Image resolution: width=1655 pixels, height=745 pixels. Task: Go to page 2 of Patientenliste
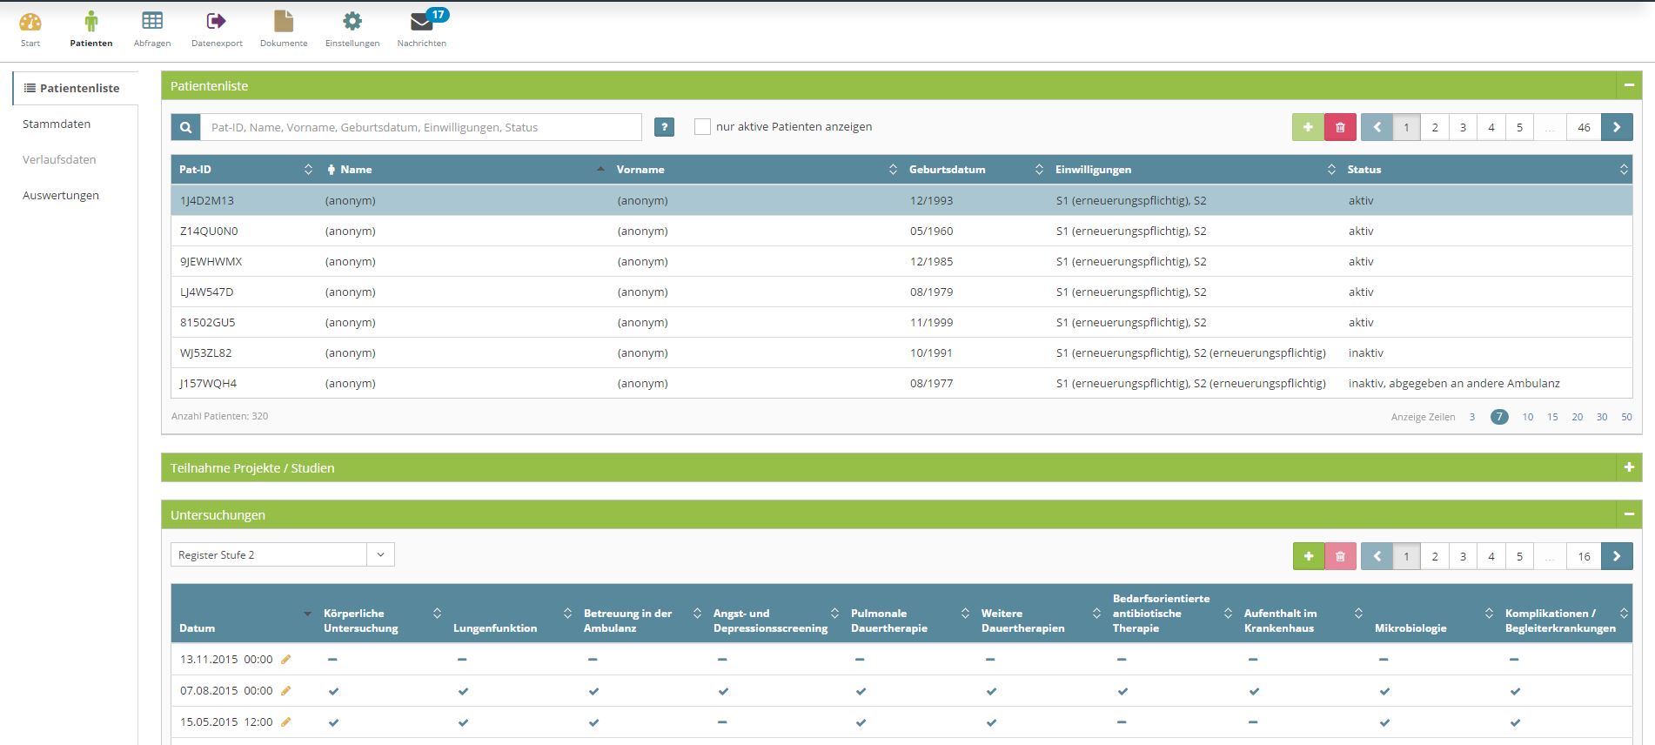click(x=1435, y=127)
